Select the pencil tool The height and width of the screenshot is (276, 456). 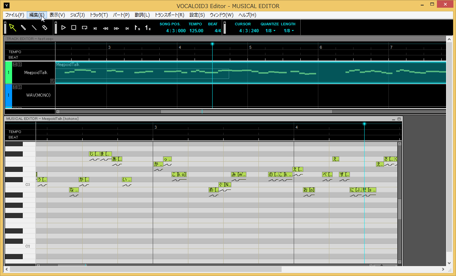[23, 27]
